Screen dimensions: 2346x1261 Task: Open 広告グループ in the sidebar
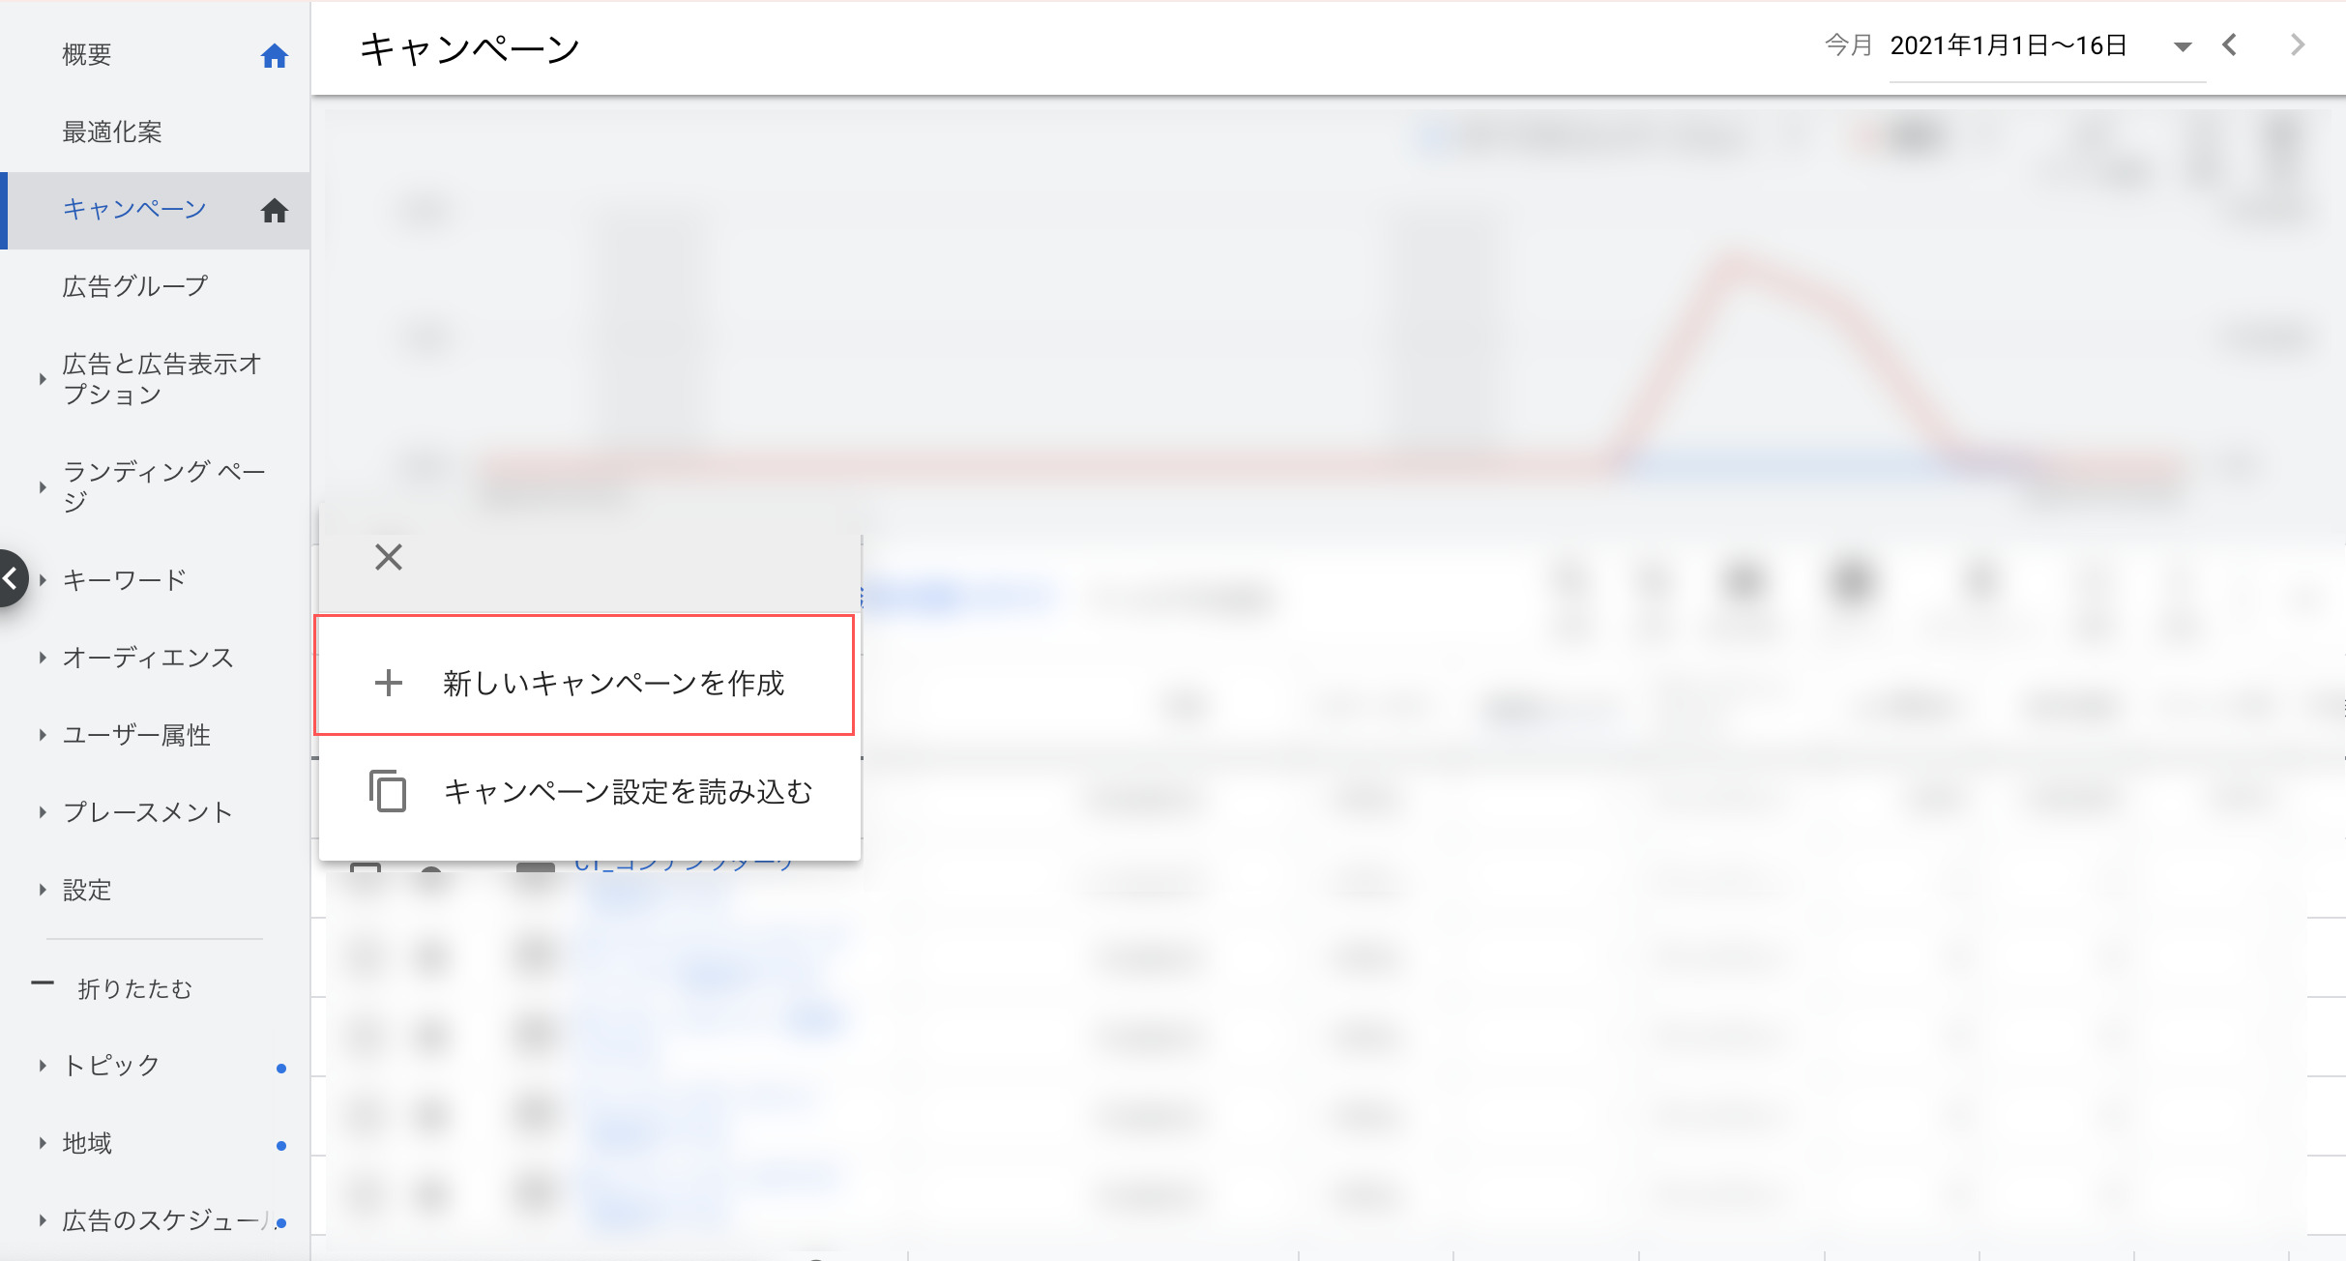click(135, 286)
